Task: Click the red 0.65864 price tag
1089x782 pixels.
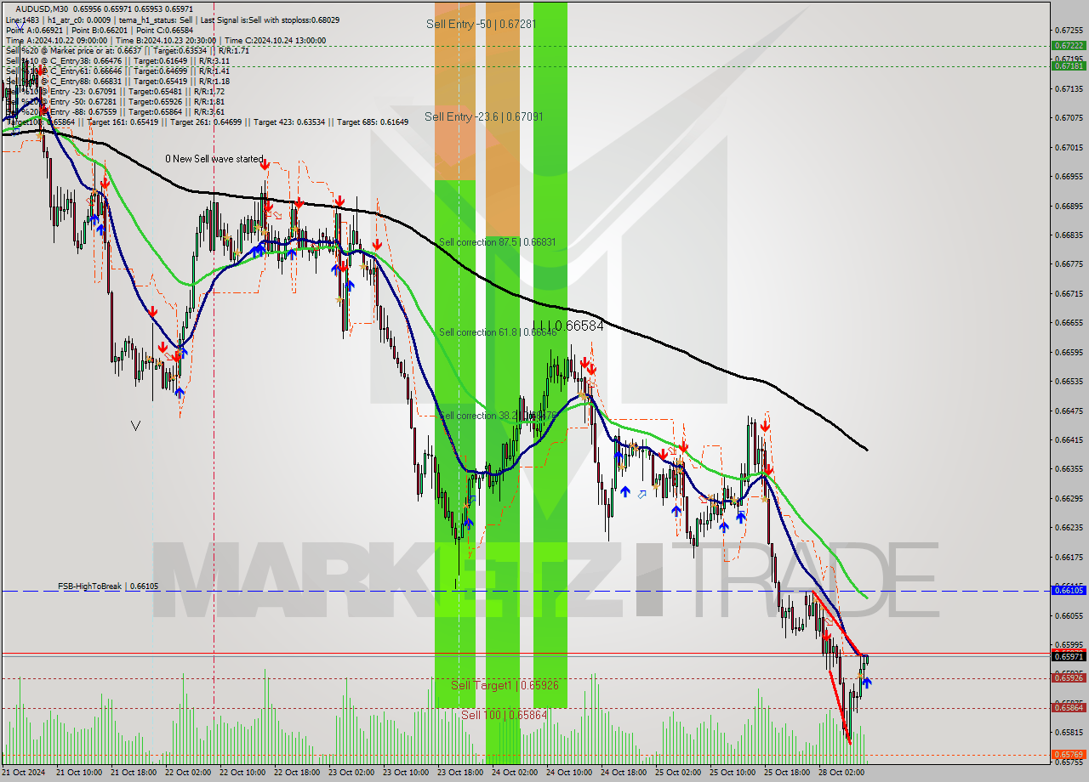Action: 1069,707
